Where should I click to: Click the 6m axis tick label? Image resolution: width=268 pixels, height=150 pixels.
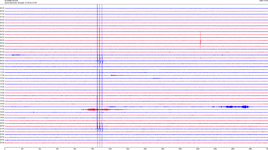pos(58,149)
